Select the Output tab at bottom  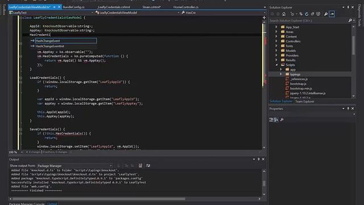pos(52,204)
